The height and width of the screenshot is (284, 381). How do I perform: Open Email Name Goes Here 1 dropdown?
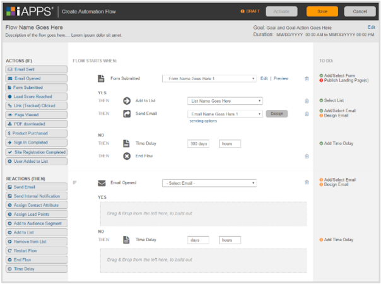pyautogui.click(x=225, y=114)
